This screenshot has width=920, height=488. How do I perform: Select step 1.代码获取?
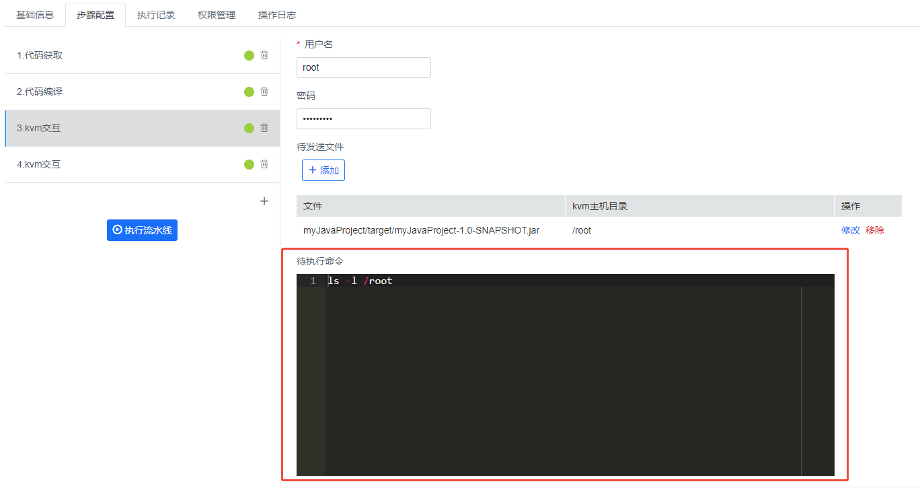click(x=143, y=55)
